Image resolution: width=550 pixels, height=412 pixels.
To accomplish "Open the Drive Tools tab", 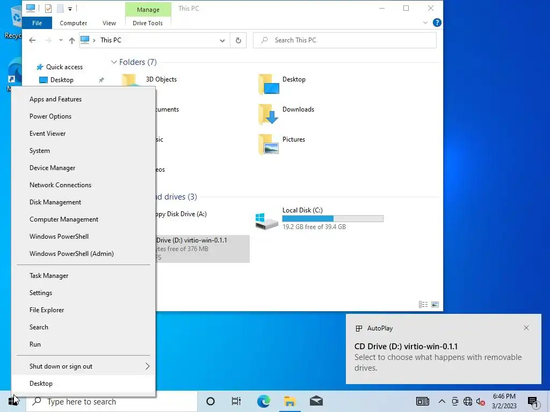I will click(x=148, y=23).
